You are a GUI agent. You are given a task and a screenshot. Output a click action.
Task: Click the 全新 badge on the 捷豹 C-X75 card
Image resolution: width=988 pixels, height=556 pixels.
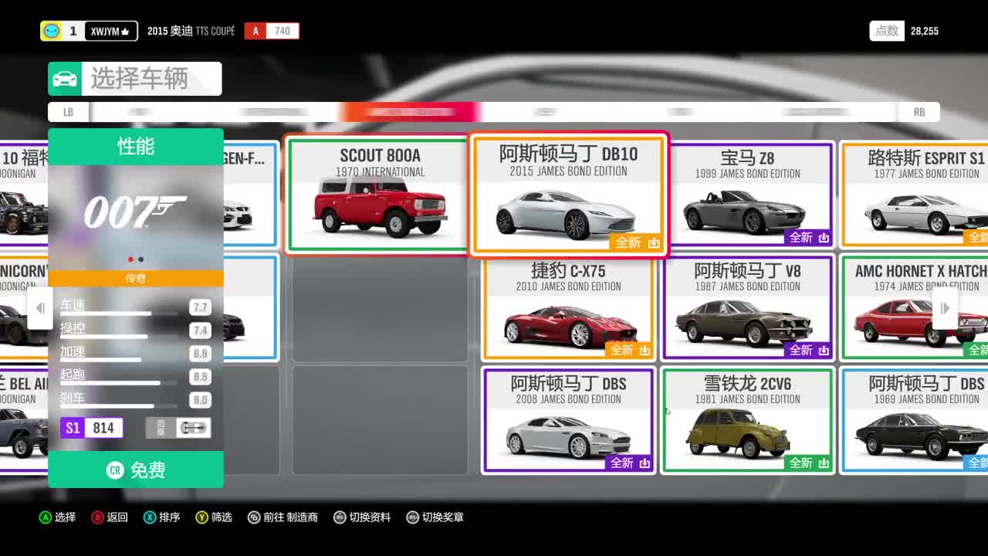(629, 350)
